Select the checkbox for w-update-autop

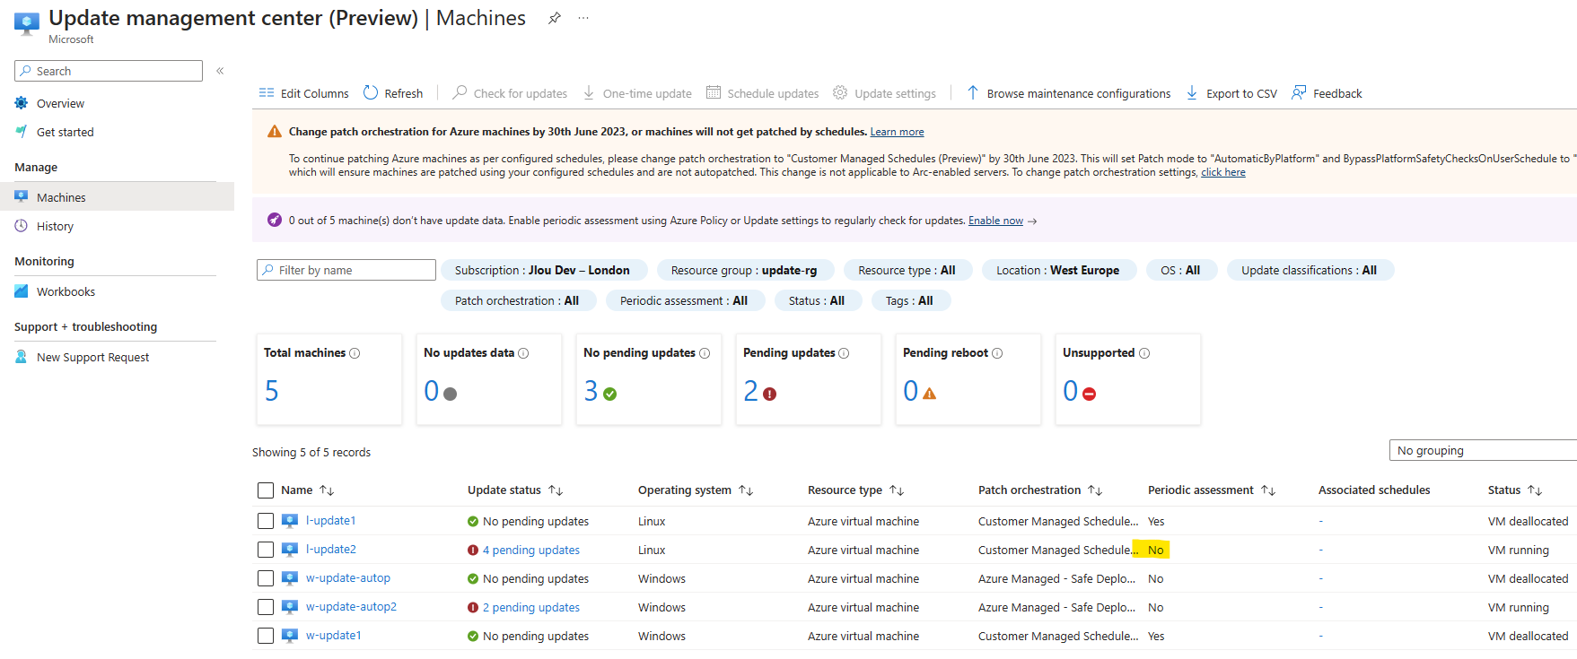[x=266, y=578]
